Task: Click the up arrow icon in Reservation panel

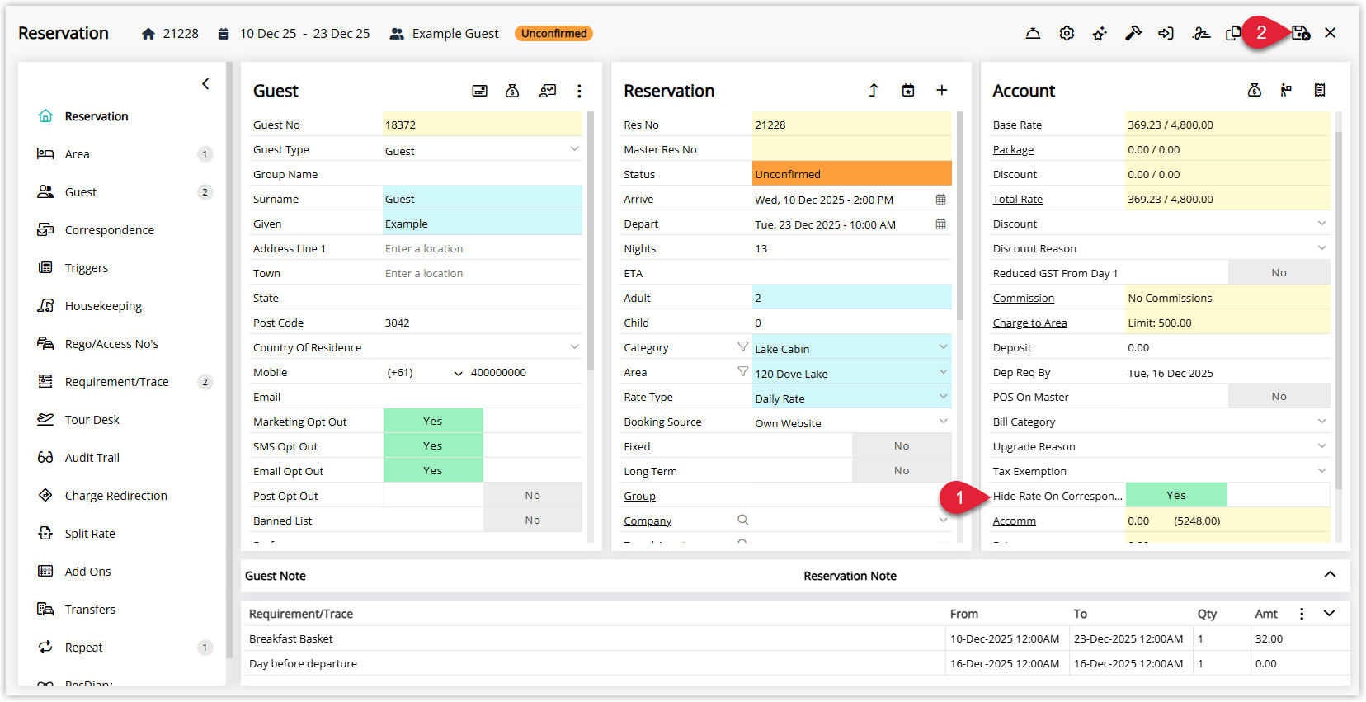Action: (x=874, y=90)
